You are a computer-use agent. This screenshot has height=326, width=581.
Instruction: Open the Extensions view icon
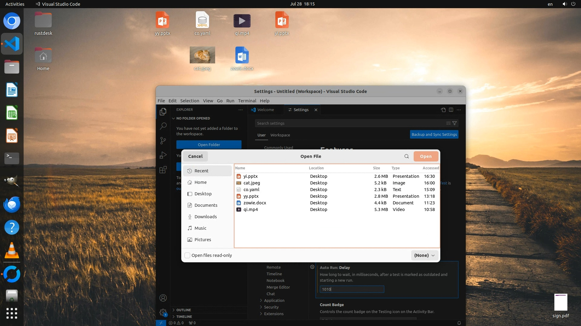[163, 170]
